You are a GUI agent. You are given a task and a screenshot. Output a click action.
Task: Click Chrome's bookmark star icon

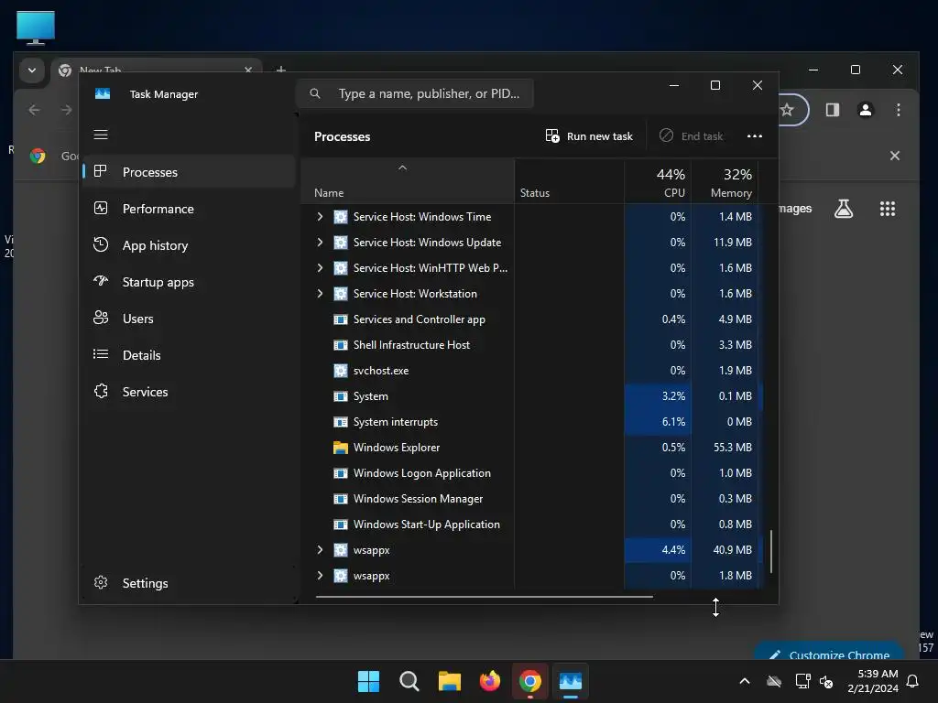pos(787,110)
